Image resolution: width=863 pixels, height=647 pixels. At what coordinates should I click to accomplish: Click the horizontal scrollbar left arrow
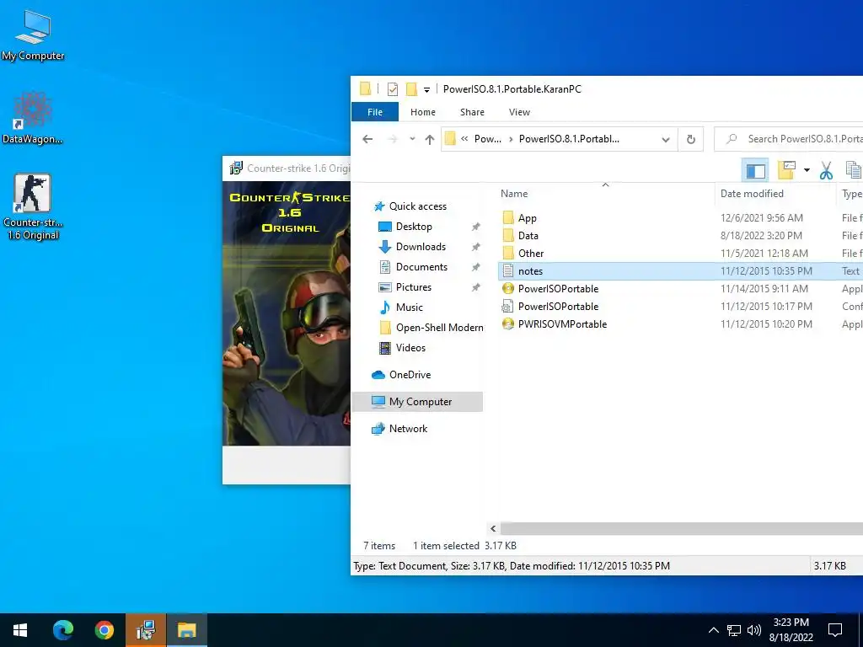(x=493, y=529)
